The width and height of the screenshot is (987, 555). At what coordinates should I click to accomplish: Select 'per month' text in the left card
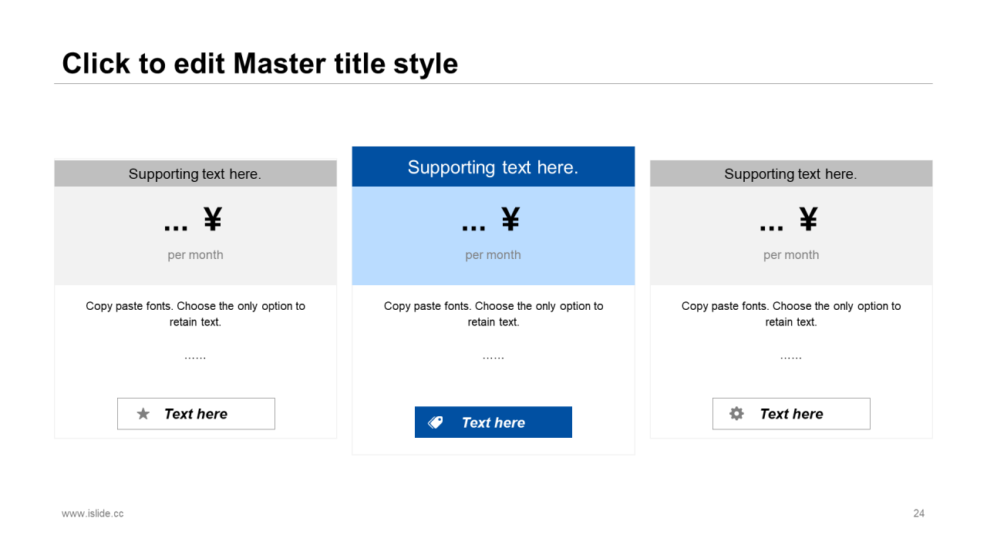(195, 255)
